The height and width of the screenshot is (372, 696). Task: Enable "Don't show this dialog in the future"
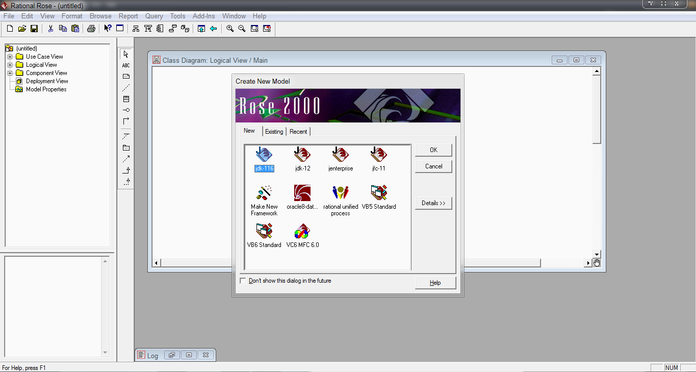[243, 281]
